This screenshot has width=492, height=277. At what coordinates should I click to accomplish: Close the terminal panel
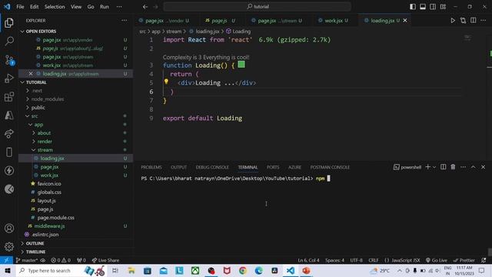tap(484, 167)
